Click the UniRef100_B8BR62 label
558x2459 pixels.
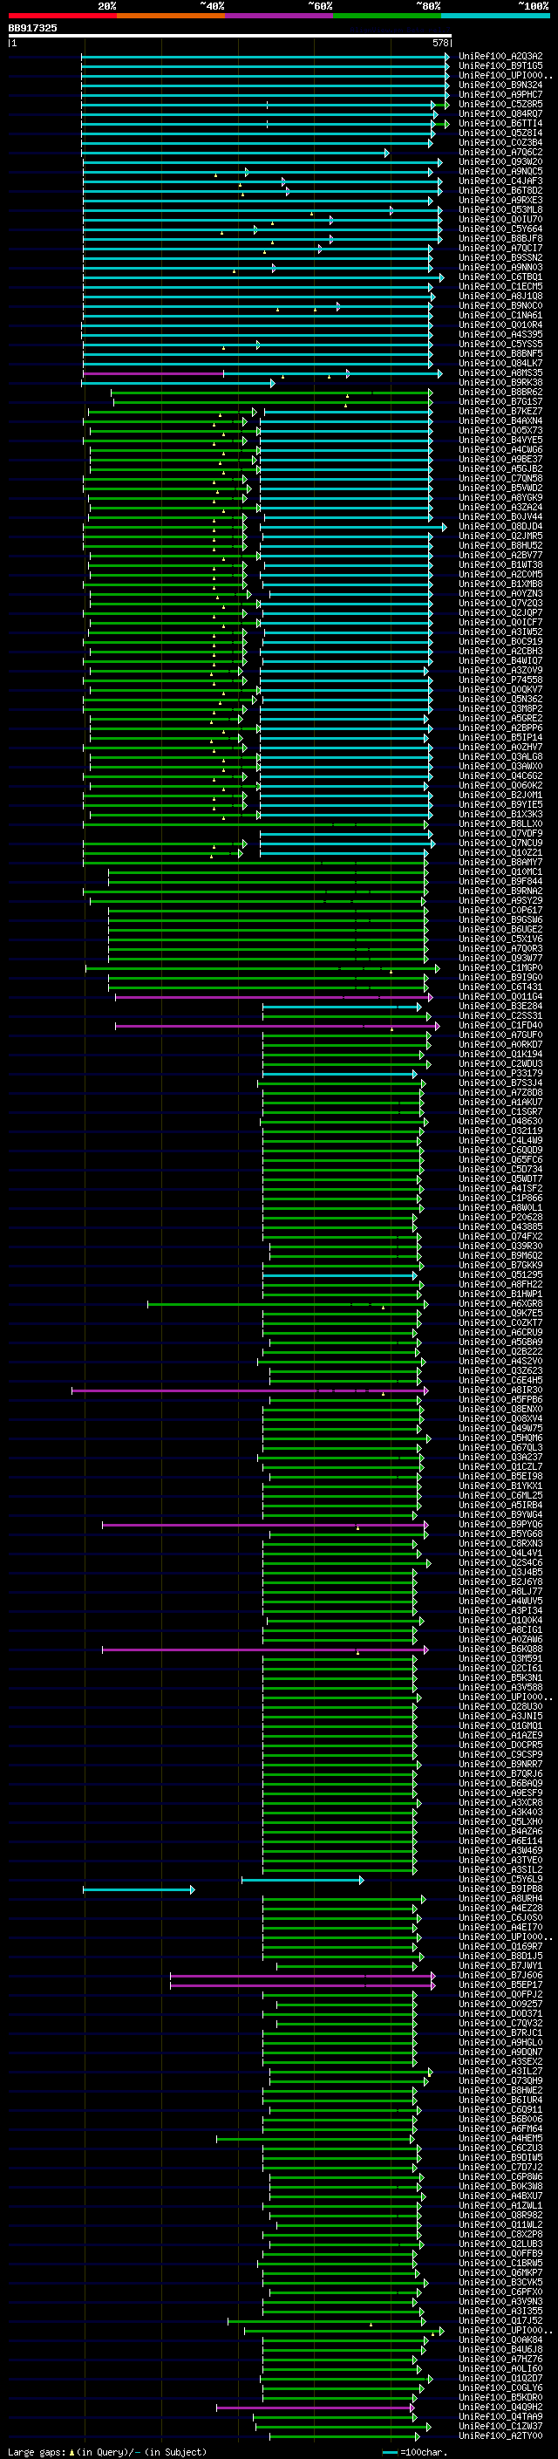[500, 392]
